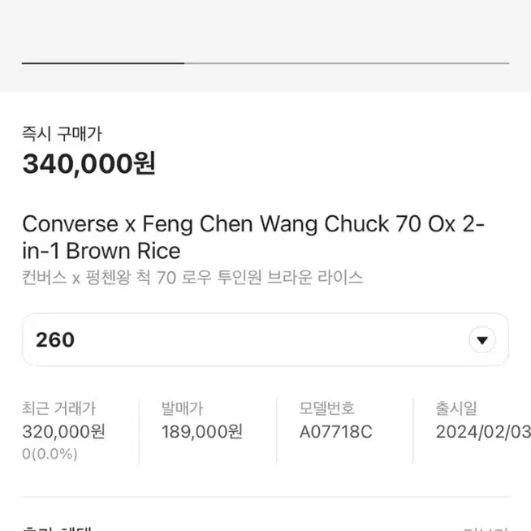Tap the 최근 거래가 heading
Screen dimensions: 531x531
pyautogui.click(x=59, y=408)
